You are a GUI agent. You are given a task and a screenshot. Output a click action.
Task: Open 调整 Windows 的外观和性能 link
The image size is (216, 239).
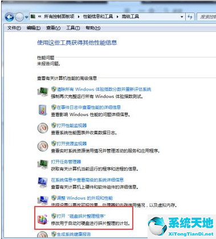point(85,198)
